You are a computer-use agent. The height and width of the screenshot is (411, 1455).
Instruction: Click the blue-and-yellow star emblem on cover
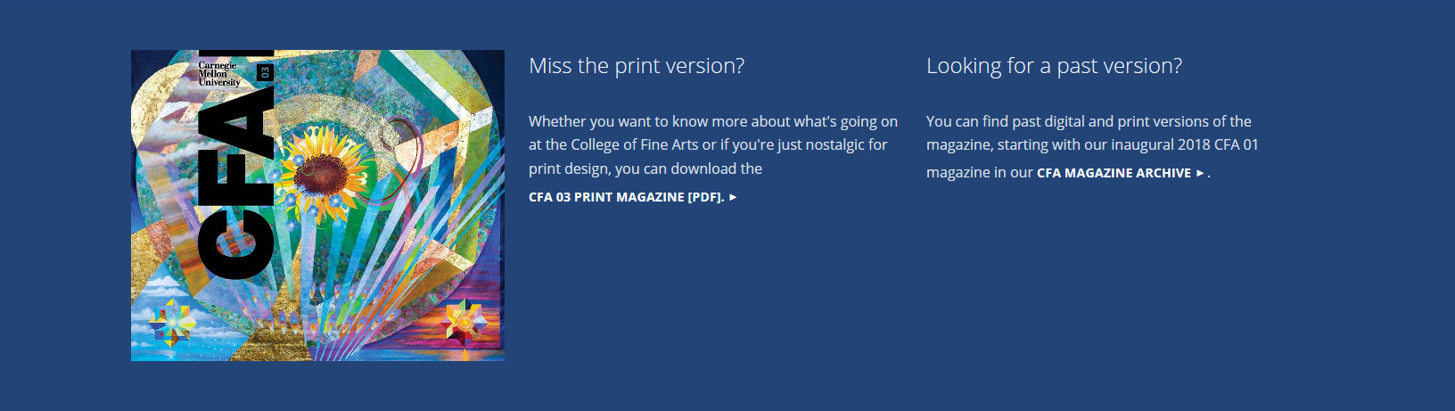tap(173, 323)
